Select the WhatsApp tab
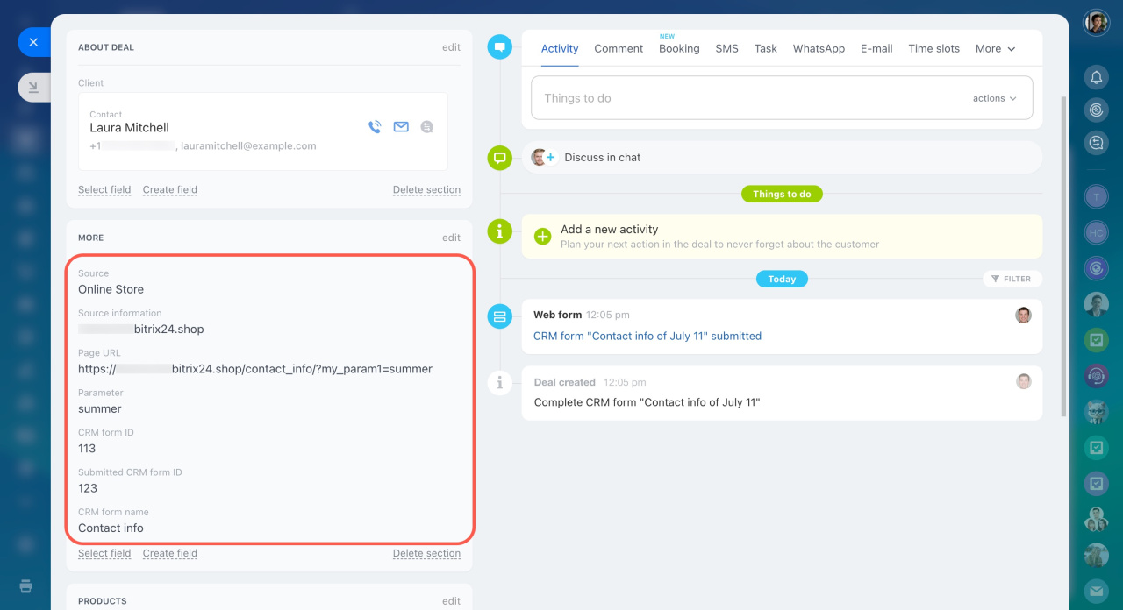 coord(819,49)
